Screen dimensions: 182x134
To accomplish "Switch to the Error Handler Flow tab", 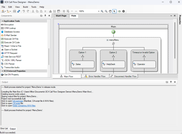I will (x=95, y=76).
